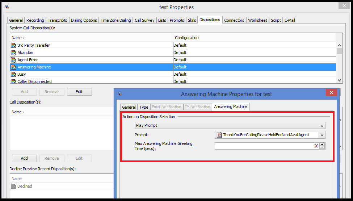Close the Answering Machine Properties dialog
Viewport: 353px width, 201px height.
tap(331, 92)
